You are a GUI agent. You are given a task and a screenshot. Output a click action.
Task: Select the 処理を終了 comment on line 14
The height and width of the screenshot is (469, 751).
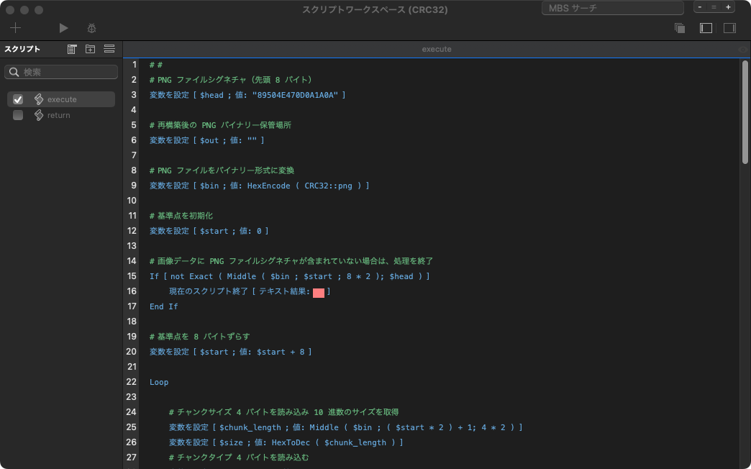(291, 261)
